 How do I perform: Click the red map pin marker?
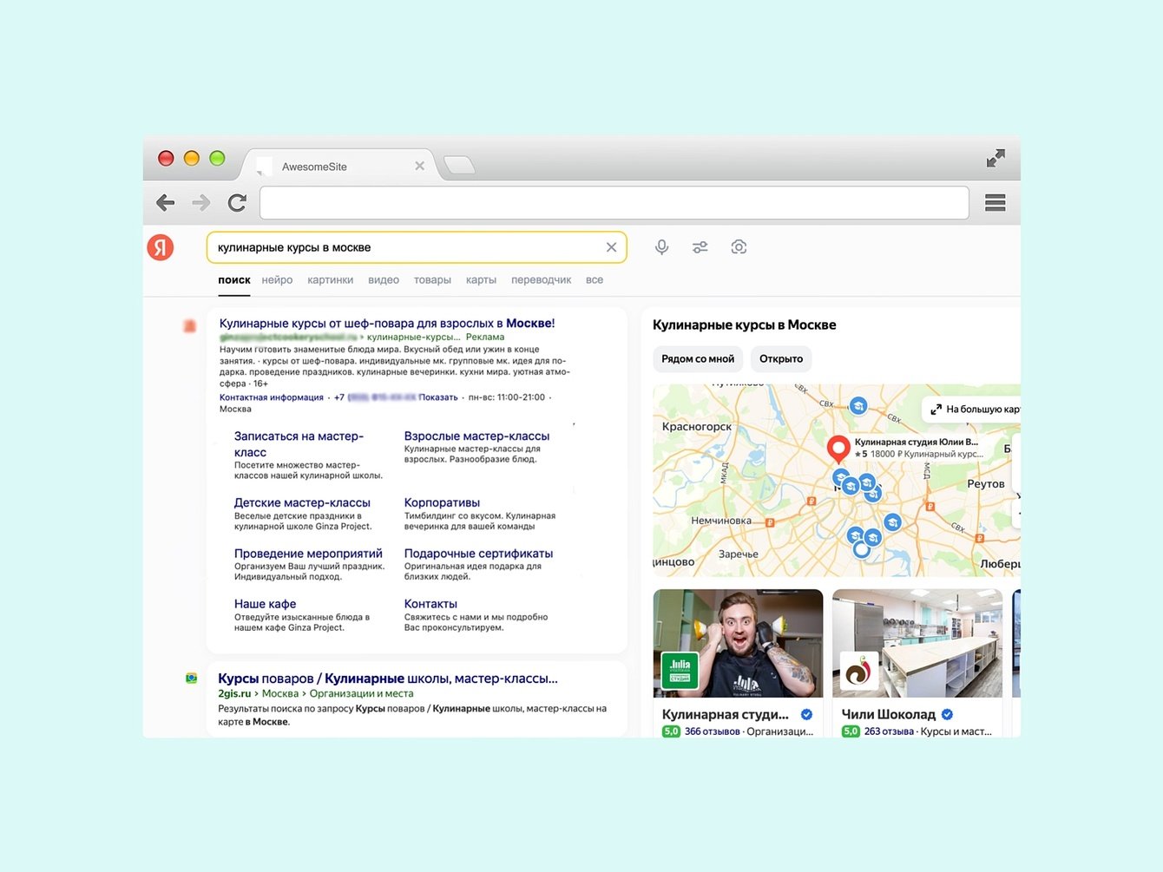(838, 449)
